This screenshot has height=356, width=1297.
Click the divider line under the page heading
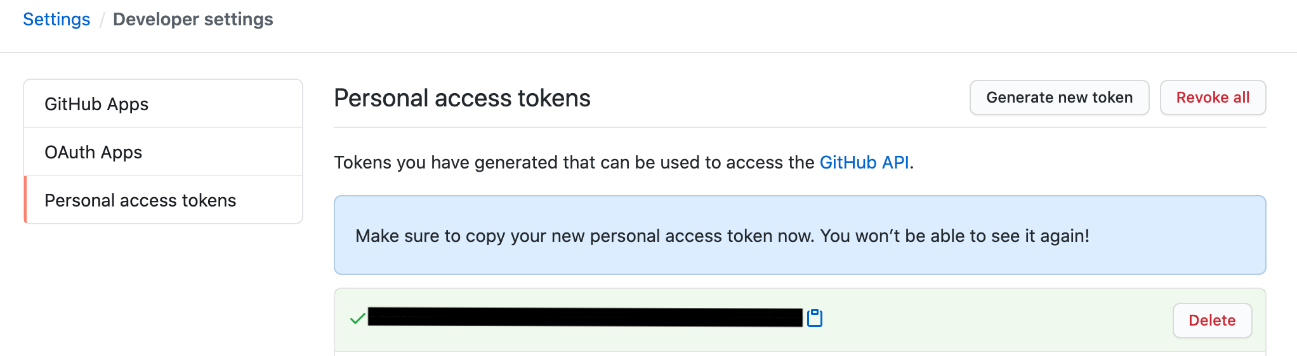pos(800,127)
